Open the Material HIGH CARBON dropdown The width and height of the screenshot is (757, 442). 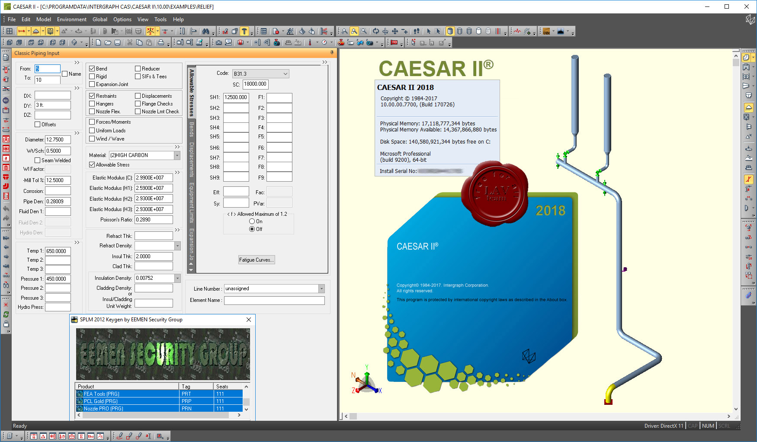pyautogui.click(x=177, y=155)
